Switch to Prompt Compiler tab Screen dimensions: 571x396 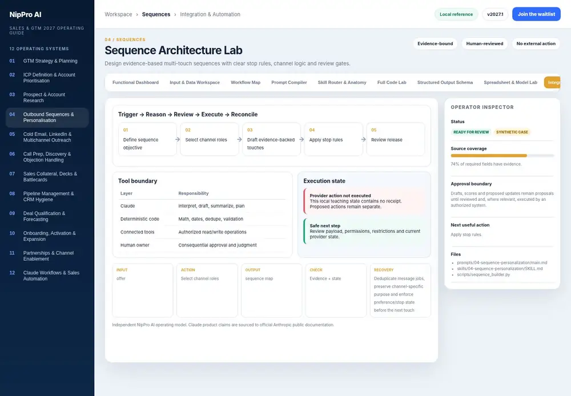[x=289, y=83]
